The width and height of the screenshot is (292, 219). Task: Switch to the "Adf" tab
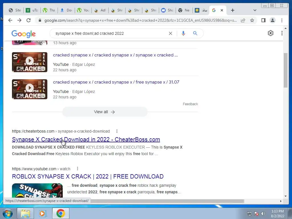100,10
